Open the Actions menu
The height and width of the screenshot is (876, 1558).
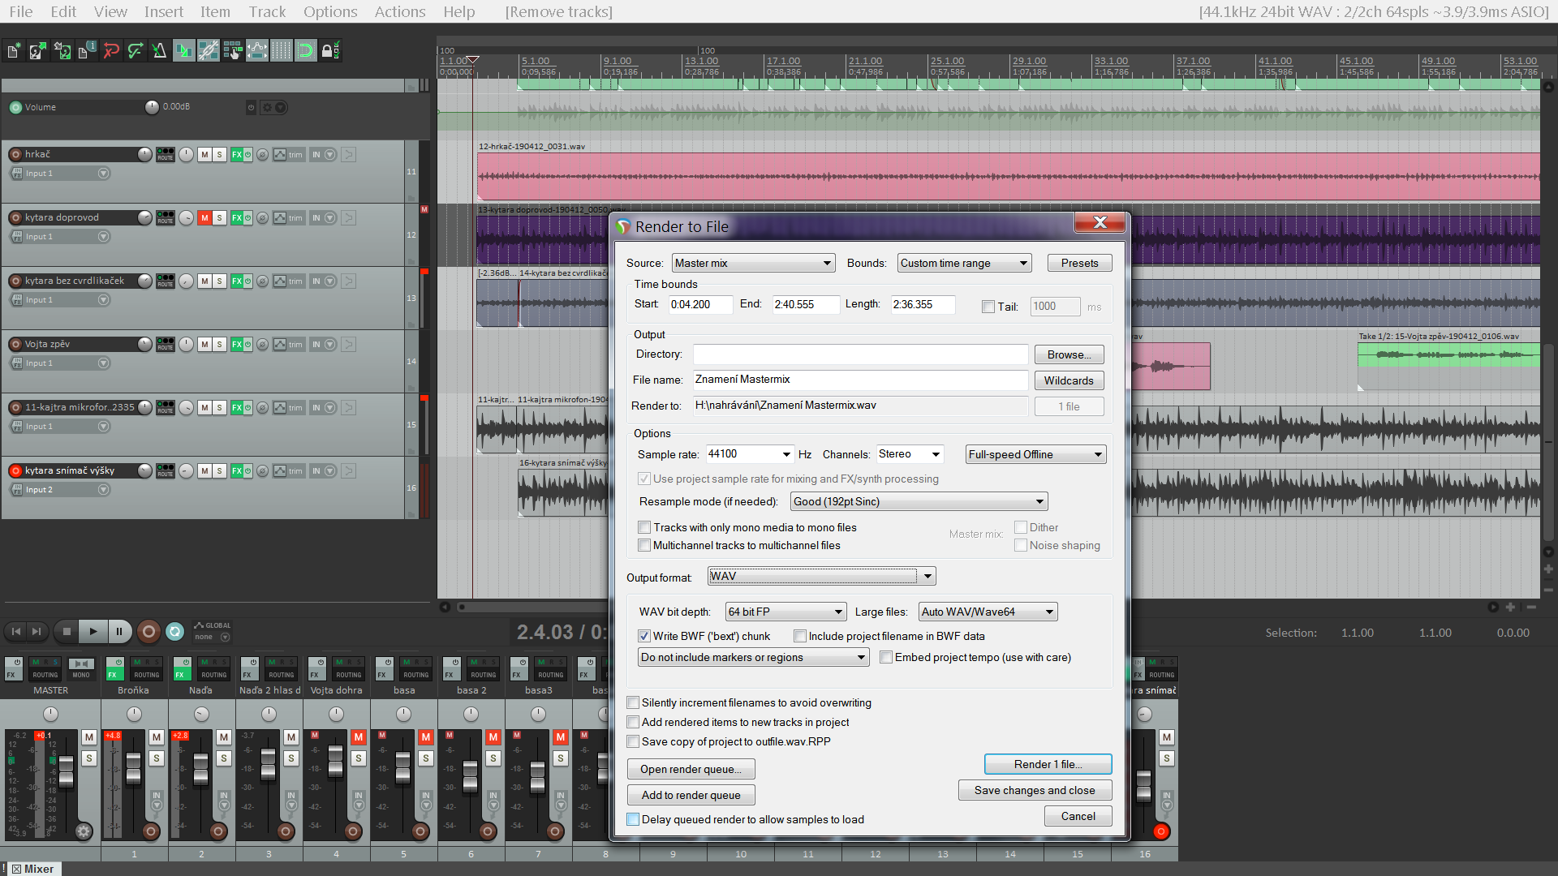[399, 11]
